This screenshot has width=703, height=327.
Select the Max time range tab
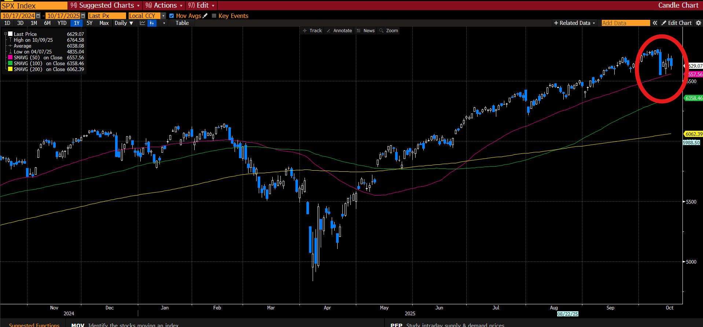tap(104, 23)
